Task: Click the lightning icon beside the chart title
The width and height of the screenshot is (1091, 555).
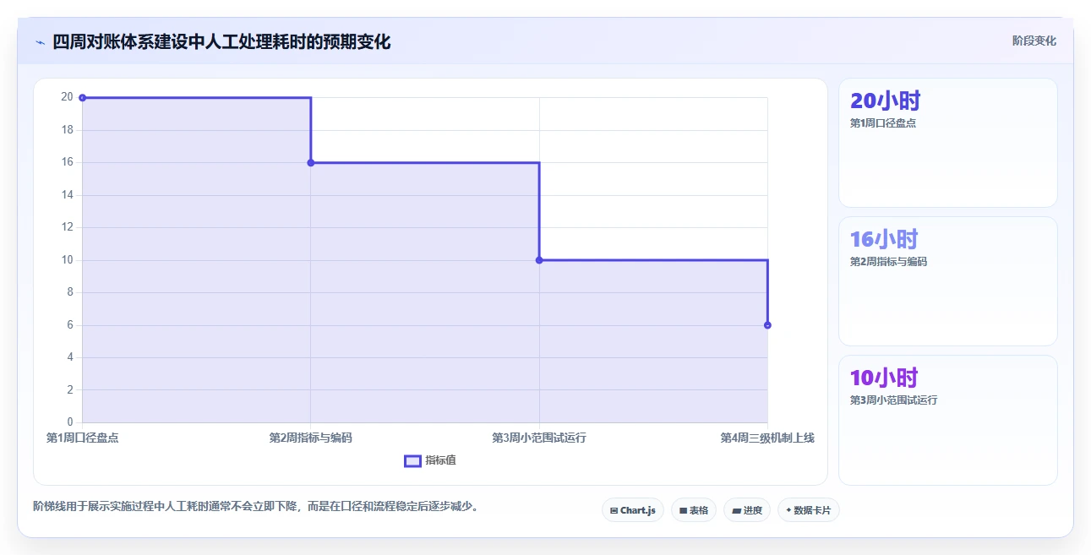Action: (40, 42)
